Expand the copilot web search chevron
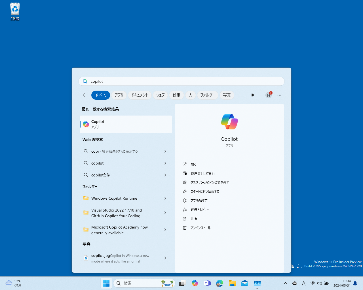The width and height of the screenshot is (363, 290). pos(165,163)
